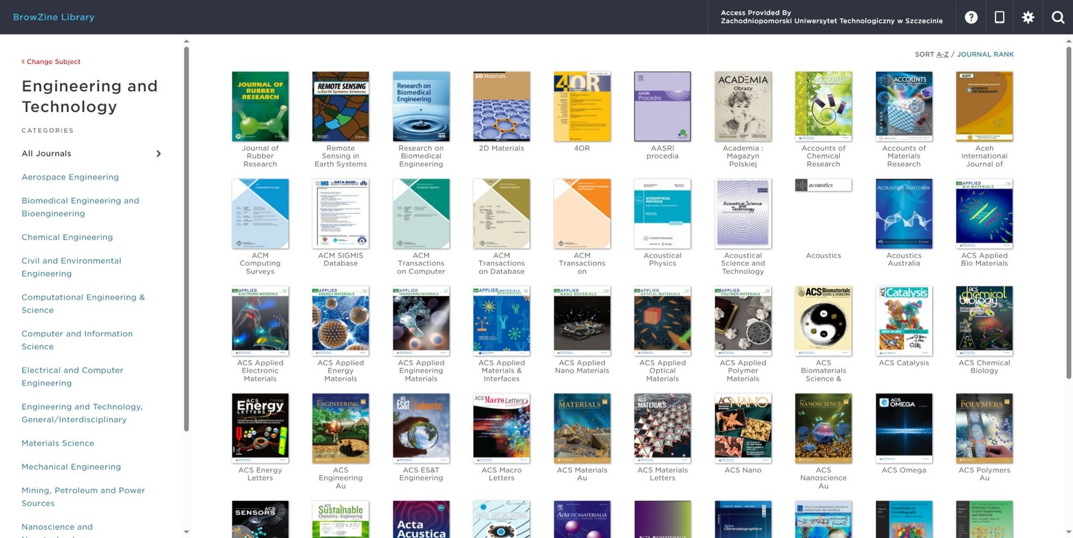
Task: Open Research on Biomedical Engineering cover
Action: pyautogui.click(x=421, y=106)
